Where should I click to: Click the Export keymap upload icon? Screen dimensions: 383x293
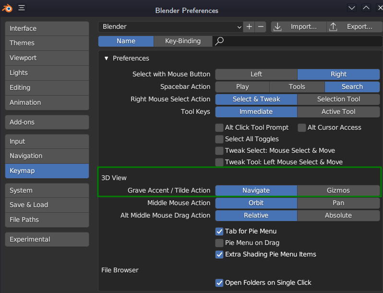(x=334, y=27)
